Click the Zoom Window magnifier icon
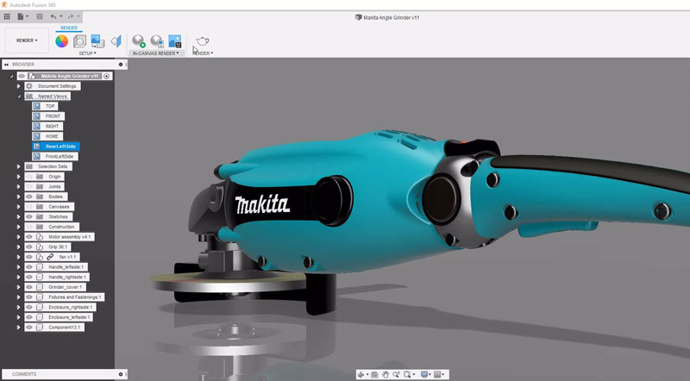The height and width of the screenshot is (381, 690). [x=407, y=374]
